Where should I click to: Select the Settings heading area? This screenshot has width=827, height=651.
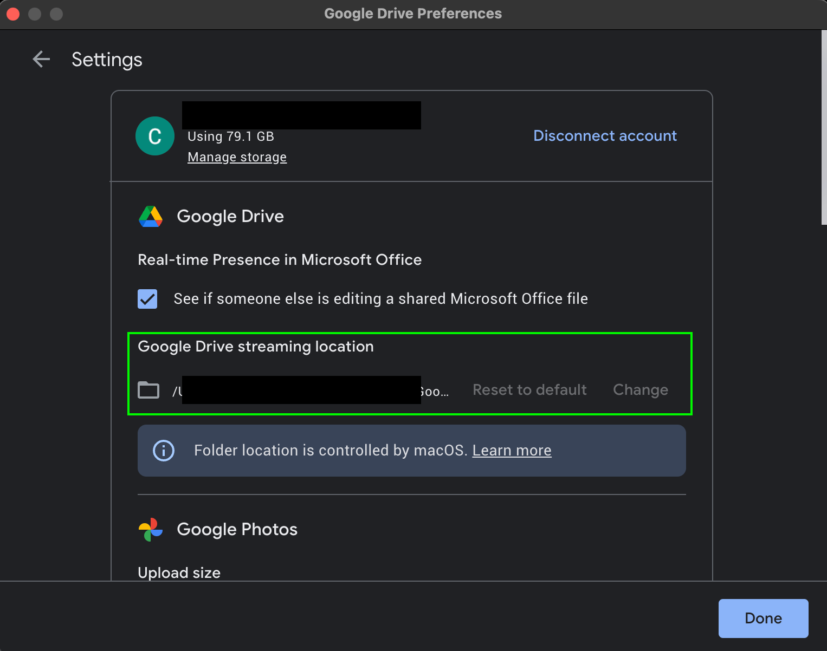tap(106, 60)
